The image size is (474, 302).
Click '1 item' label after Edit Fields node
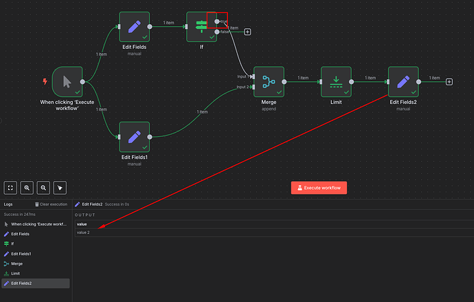pos(168,23)
